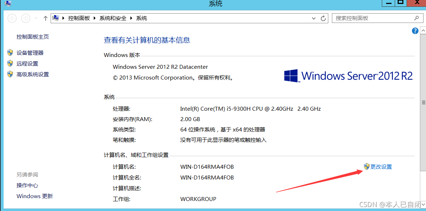The width and height of the screenshot is (426, 211).
Task: Click the 64 位操作系统 system type value
Action: point(222,130)
